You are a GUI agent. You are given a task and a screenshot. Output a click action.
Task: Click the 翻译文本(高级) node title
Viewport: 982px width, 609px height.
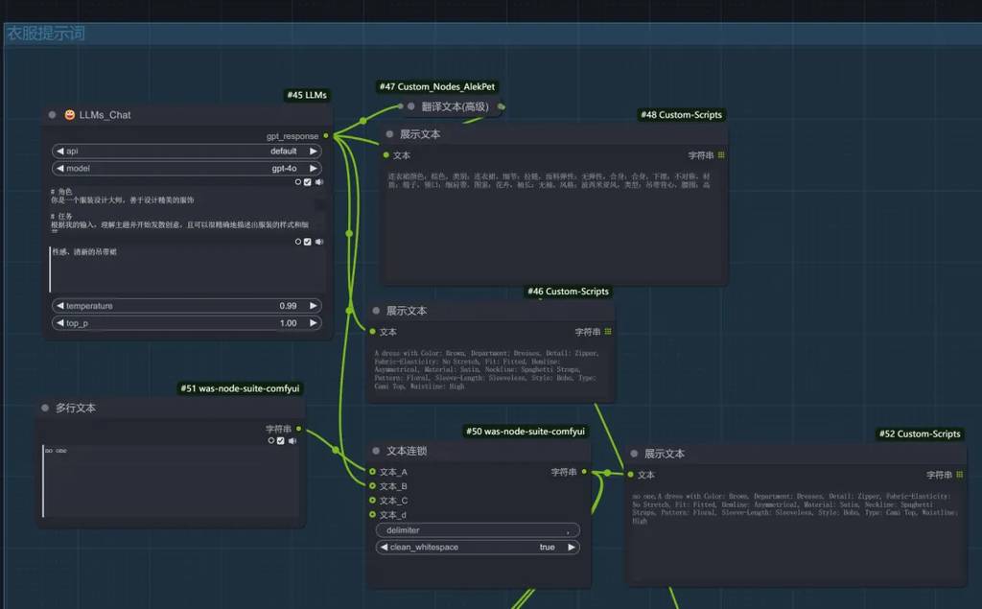[455, 107]
